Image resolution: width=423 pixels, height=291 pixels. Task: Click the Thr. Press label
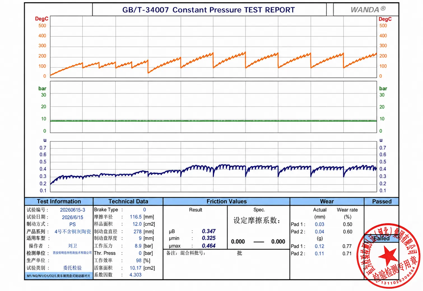(x=105, y=253)
